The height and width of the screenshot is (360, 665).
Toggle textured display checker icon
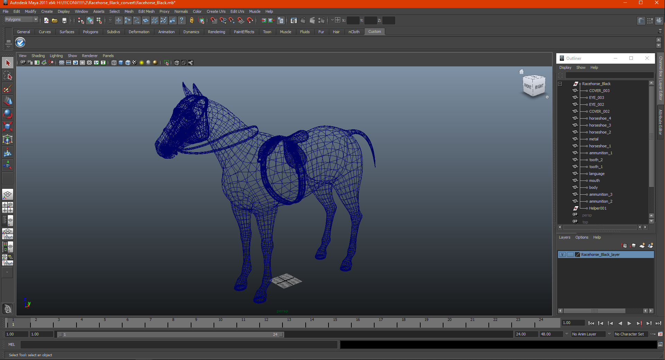pos(135,63)
